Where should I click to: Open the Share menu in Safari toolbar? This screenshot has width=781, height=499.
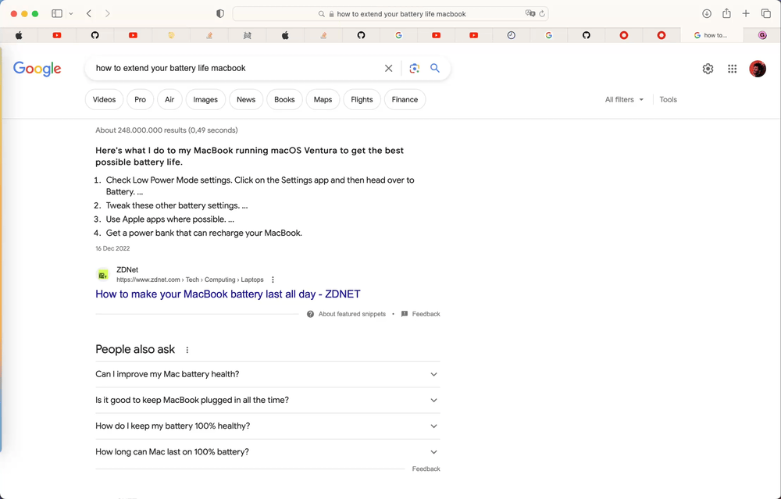pyautogui.click(x=726, y=13)
